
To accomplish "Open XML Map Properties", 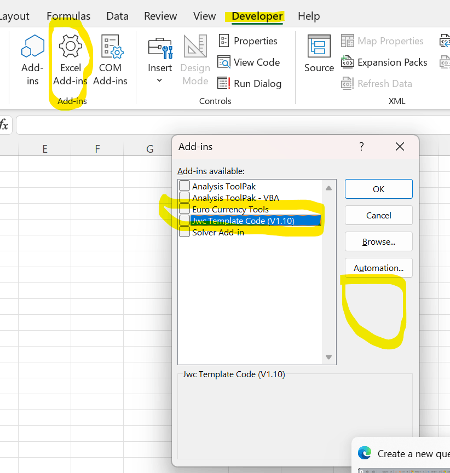I will click(x=382, y=41).
